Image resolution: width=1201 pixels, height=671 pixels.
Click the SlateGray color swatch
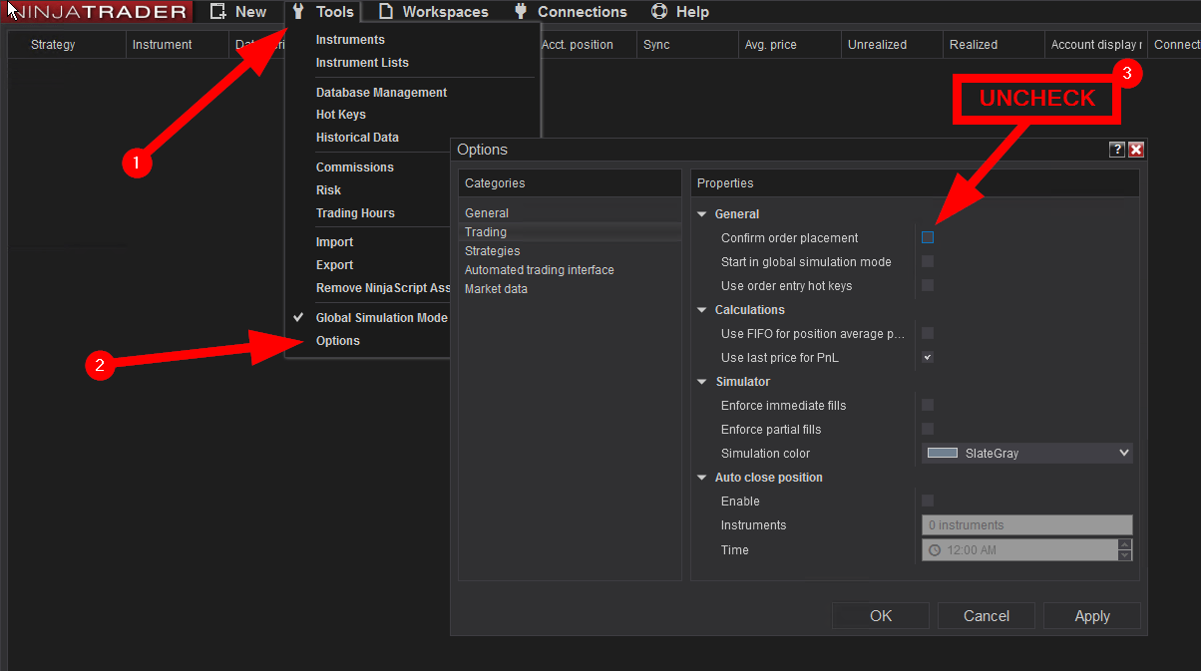[943, 454]
